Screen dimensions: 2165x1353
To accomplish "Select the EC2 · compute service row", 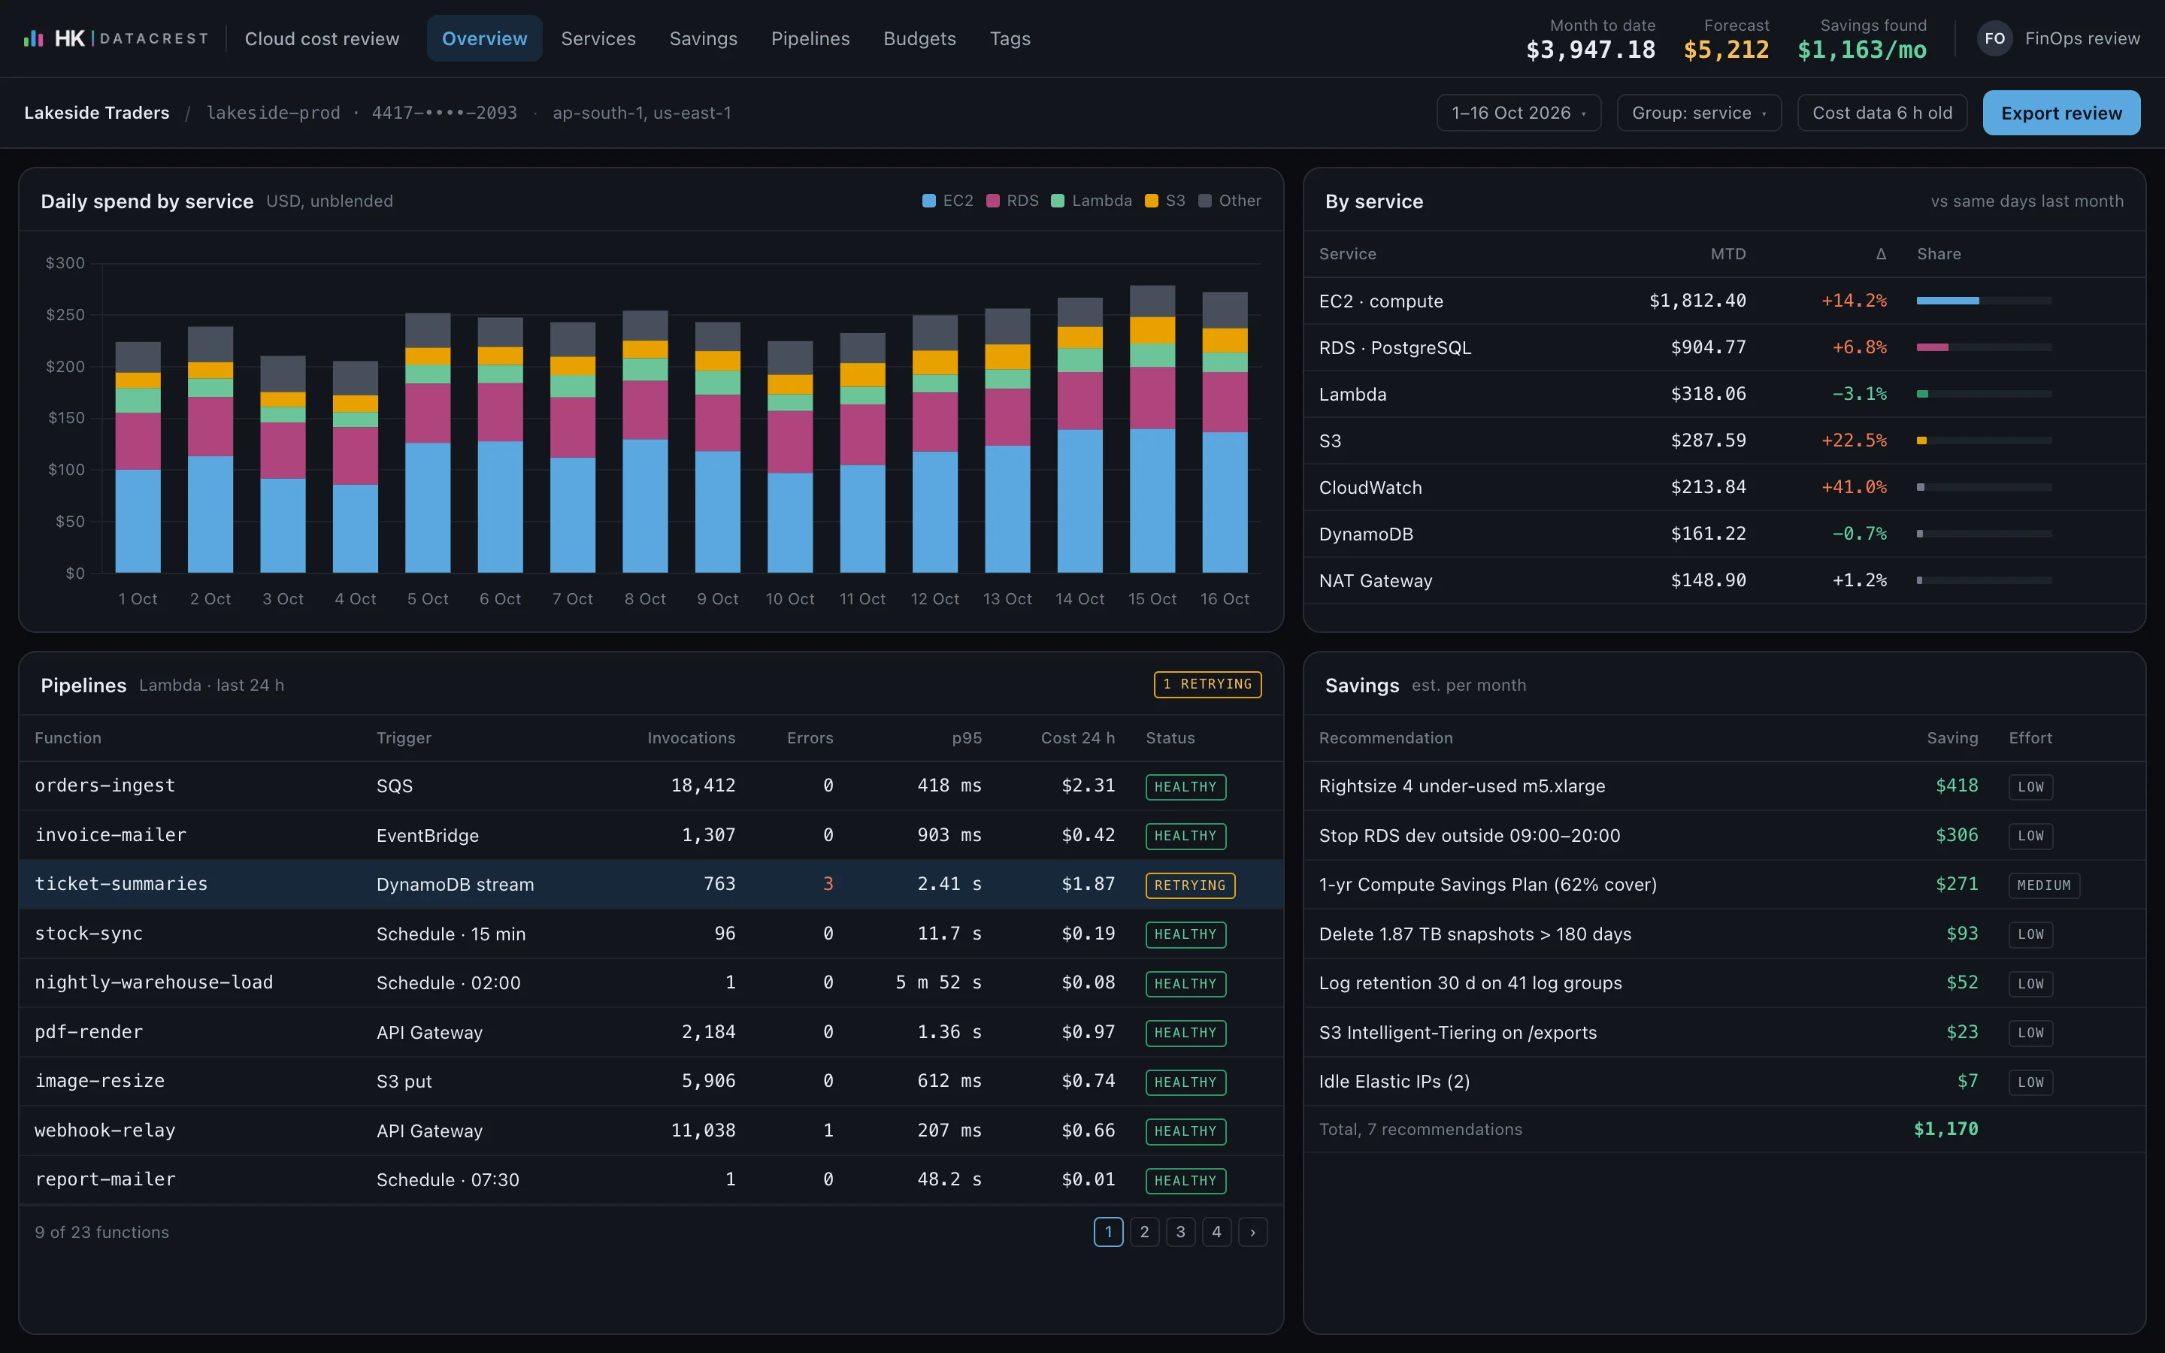I will tap(1724, 301).
